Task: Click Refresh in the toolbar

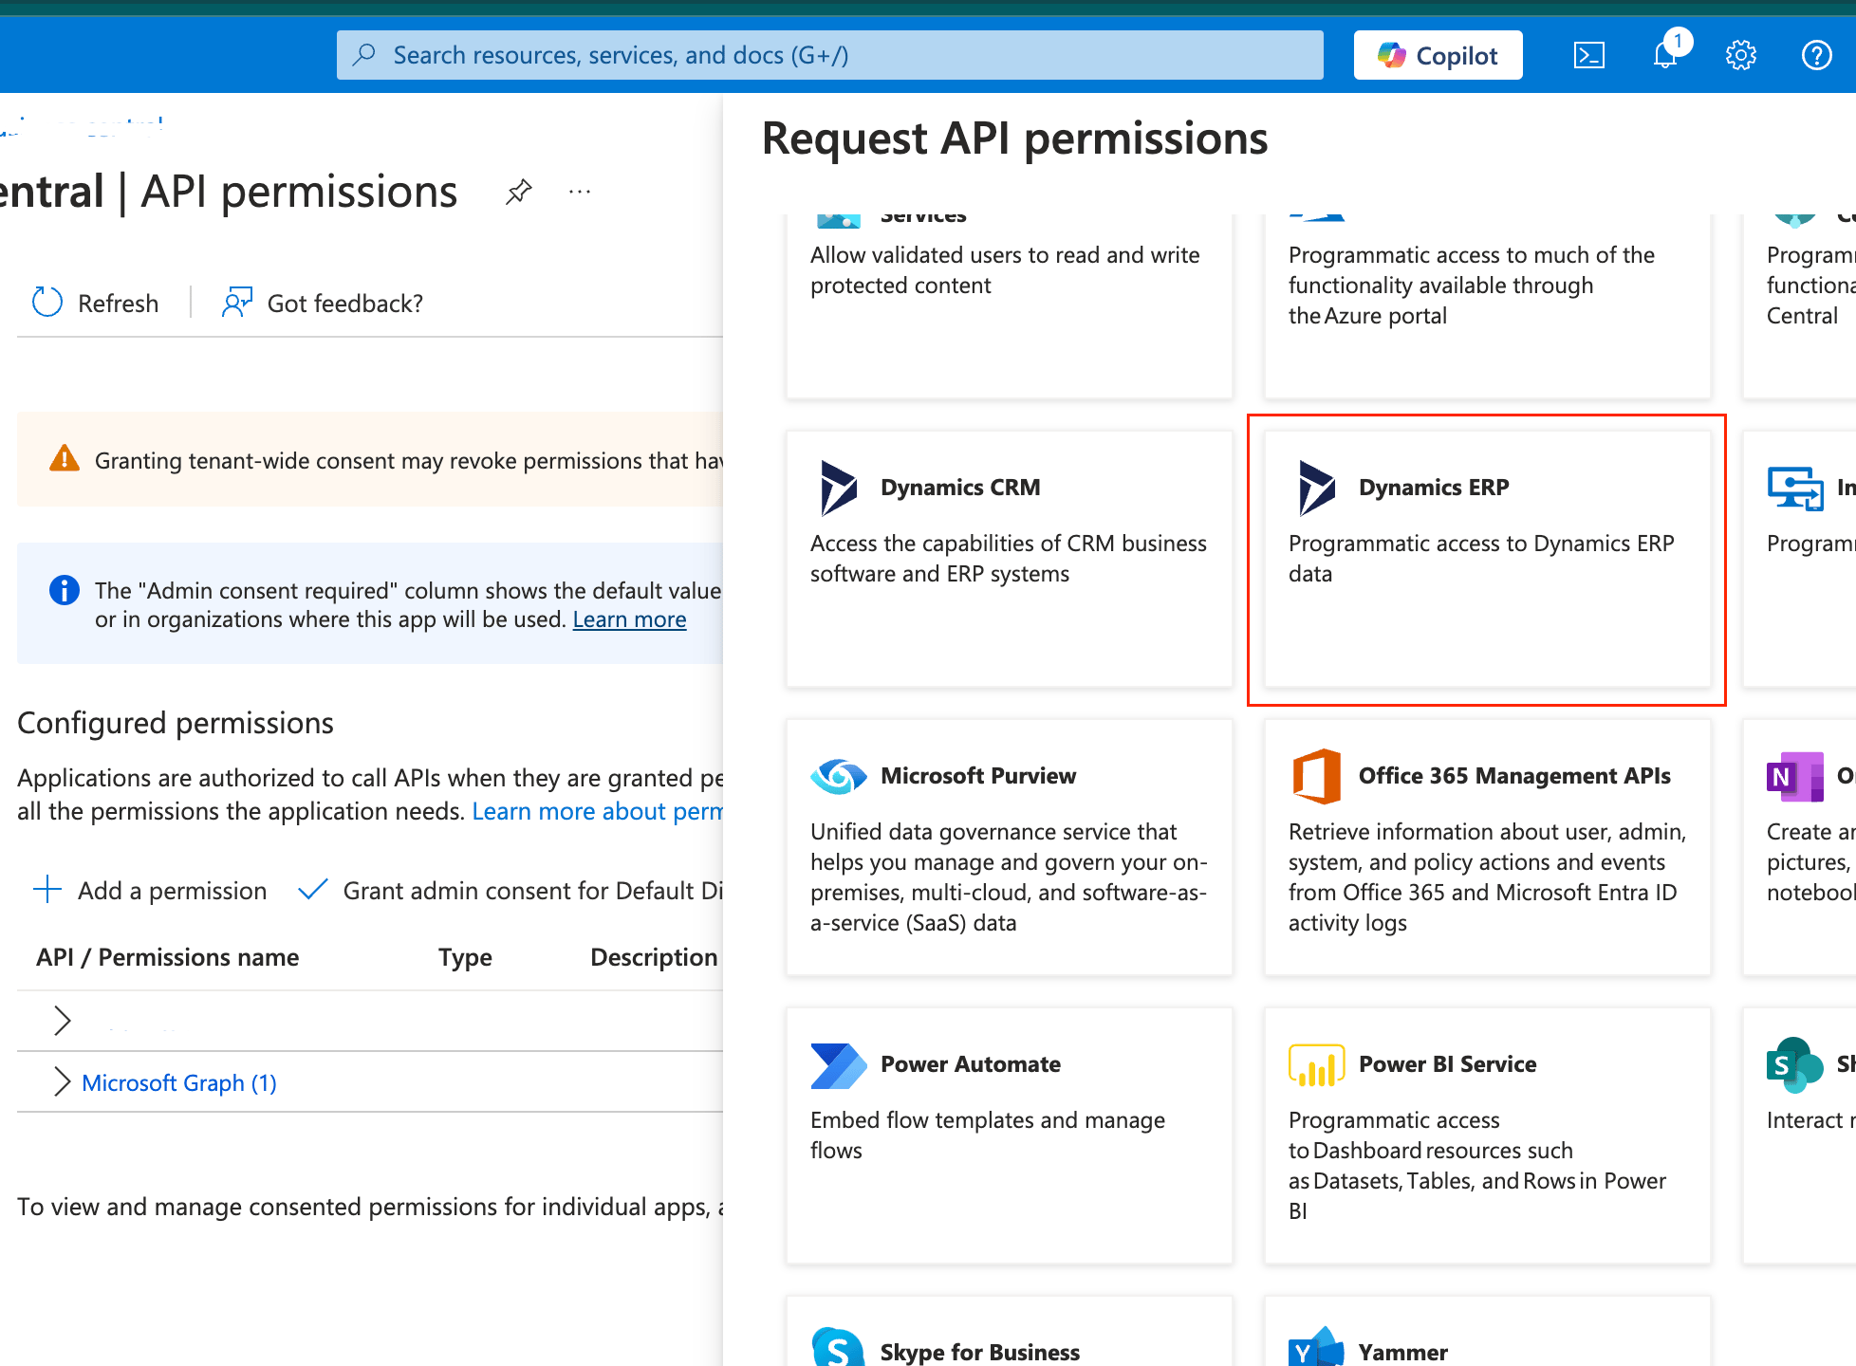Action: (x=95, y=303)
